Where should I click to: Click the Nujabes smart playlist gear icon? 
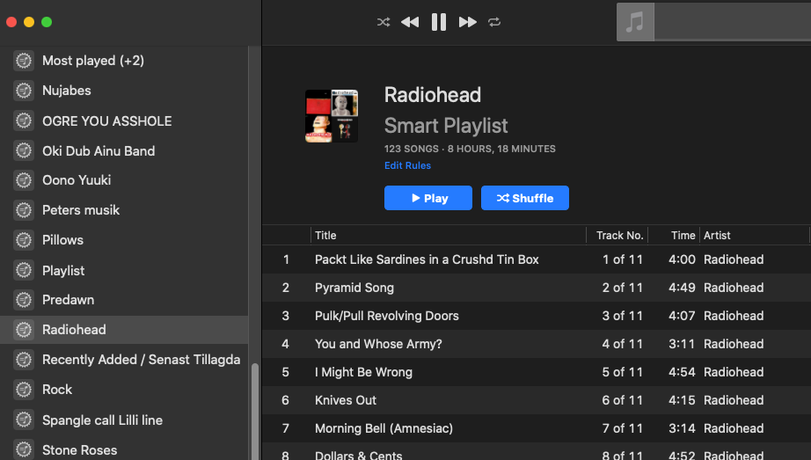tap(23, 91)
